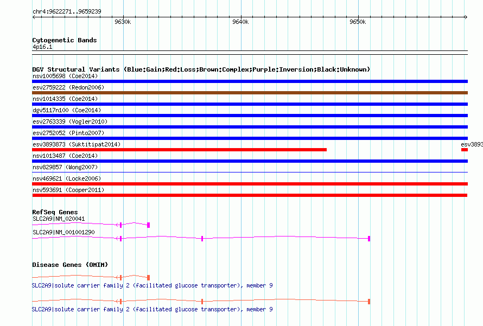Click the RefSeq Genes track title
The width and height of the screenshot is (483, 326).
pyautogui.click(x=55, y=212)
